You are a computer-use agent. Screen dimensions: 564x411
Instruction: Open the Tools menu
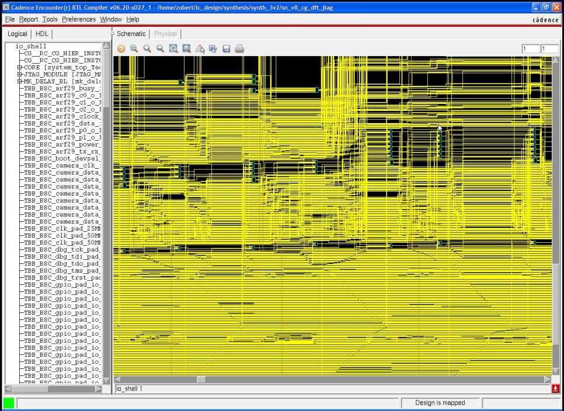point(50,19)
